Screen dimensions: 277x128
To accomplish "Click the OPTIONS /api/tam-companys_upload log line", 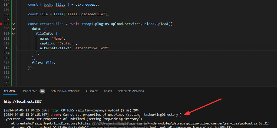I will 71,110.
